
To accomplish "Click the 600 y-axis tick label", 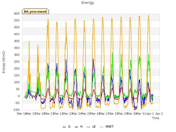I will pos(17,14).
